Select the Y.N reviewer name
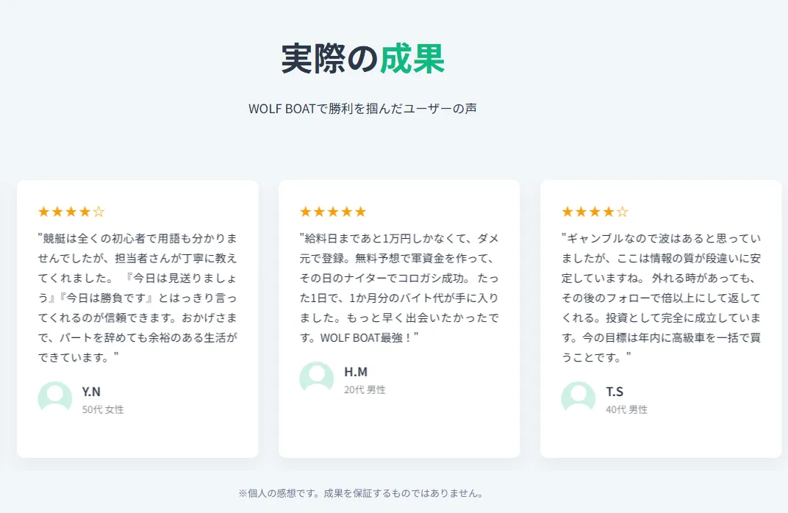 (91, 391)
